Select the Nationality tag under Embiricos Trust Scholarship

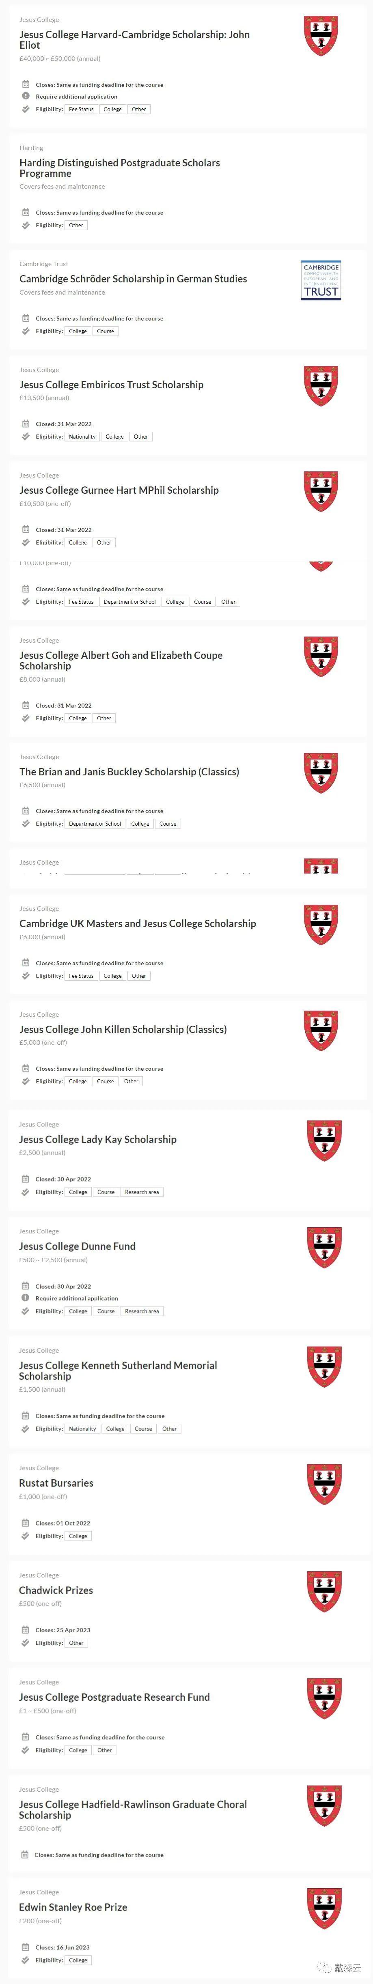pos(82,437)
